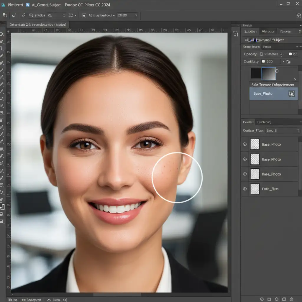The image size is (302, 302).
Task: Click the overlapping squares icon next to 9C0
Action: pyautogui.click(x=288, y=62)
